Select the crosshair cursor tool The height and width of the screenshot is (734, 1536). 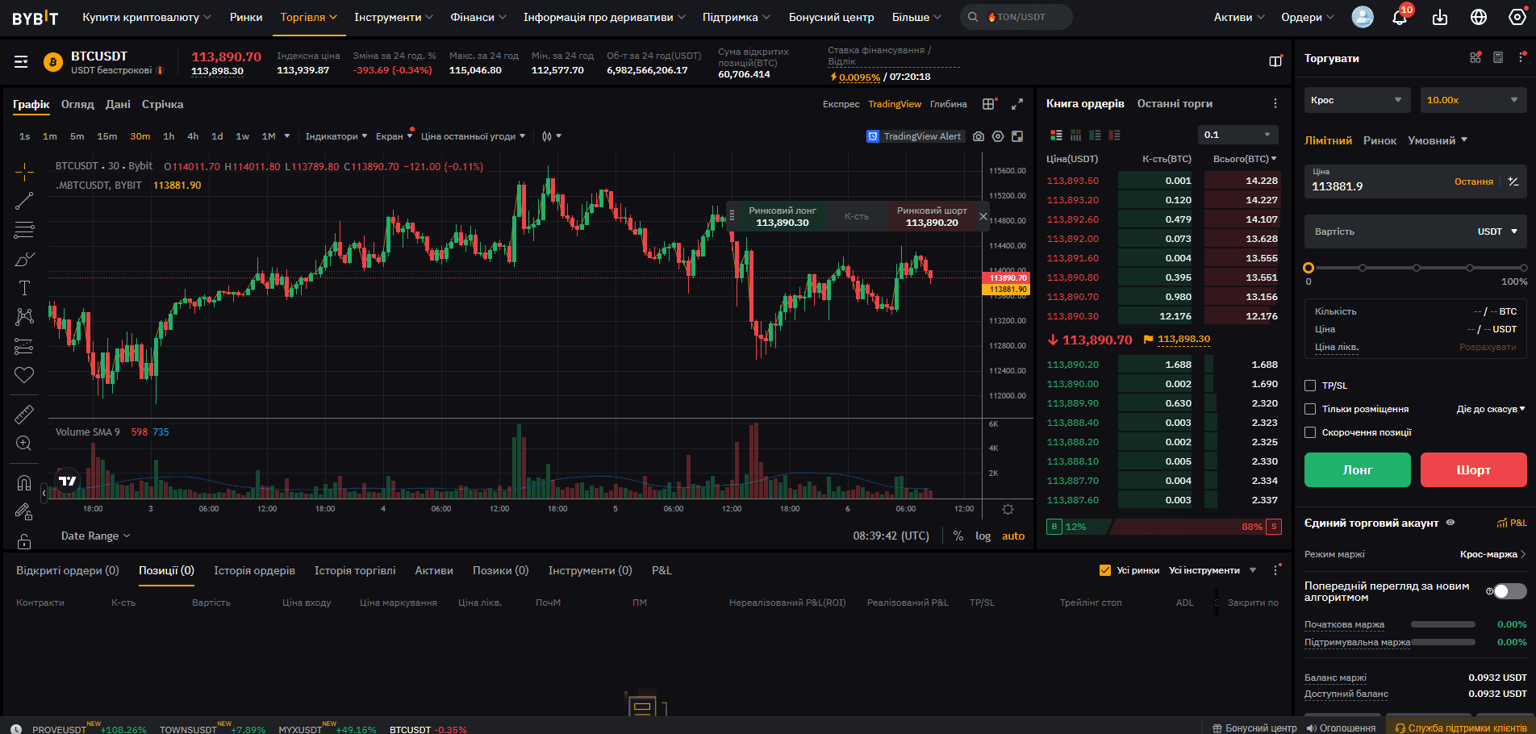24,171
